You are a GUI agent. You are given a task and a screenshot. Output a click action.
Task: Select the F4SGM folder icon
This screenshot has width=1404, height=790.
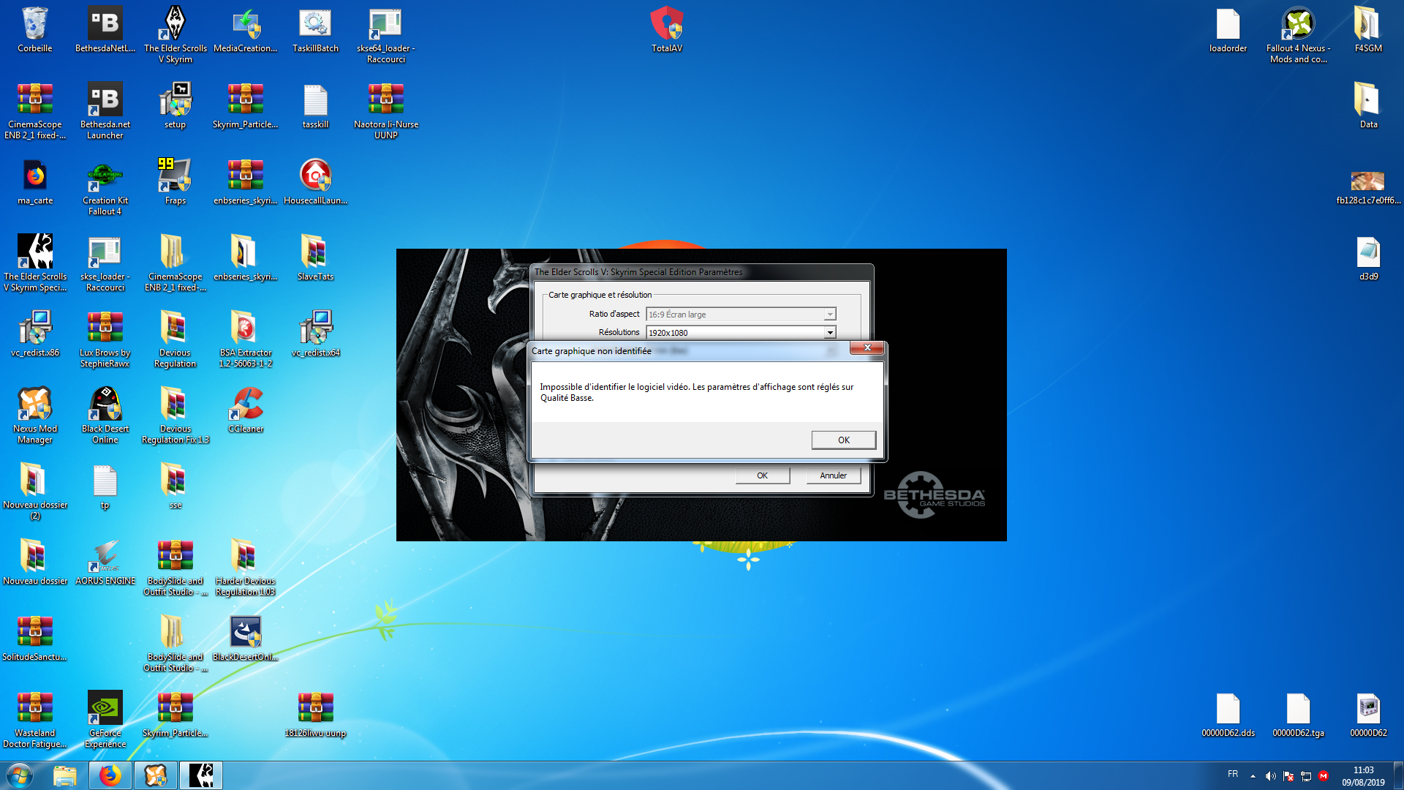coord(1368,31)
